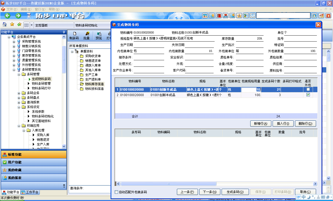Image resolution: width=333 pixels, height=201 pixels.
Task: Click the 新增行(A) button
Action: click(260, 124)
